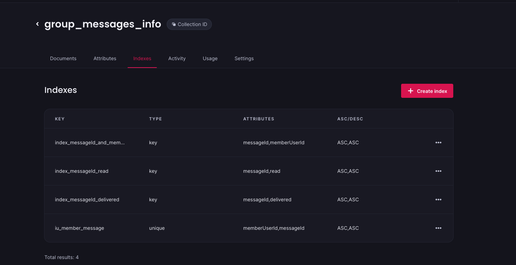The height and width of the screenshot is (265, 516).
Task: Switch to the Attributes tab
Action: coord(105,58)
